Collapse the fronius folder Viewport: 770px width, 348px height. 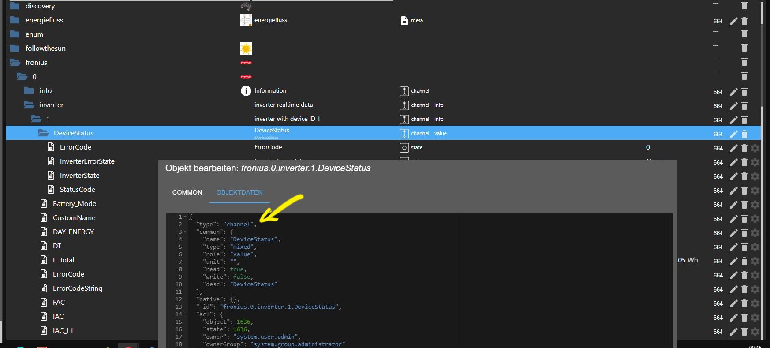click(x=15, y=62)
